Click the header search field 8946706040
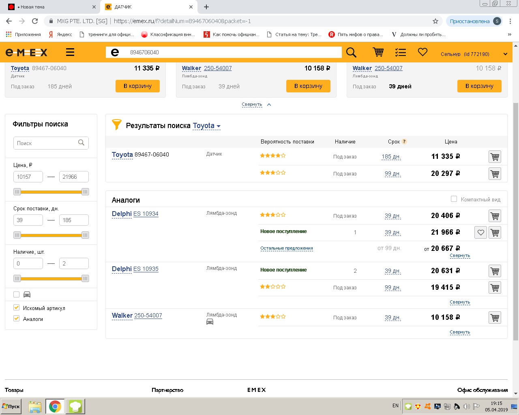The image size is (519, 415). [x=224, y=52]
